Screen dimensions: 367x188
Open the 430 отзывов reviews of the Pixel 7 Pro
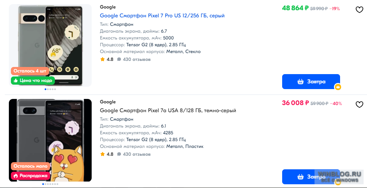click(137, 59)
